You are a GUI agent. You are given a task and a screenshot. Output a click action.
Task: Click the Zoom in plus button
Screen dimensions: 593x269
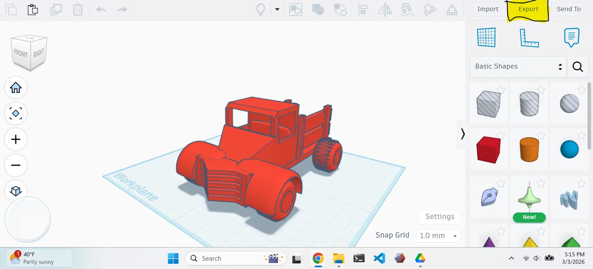click(x=16, y=139)
